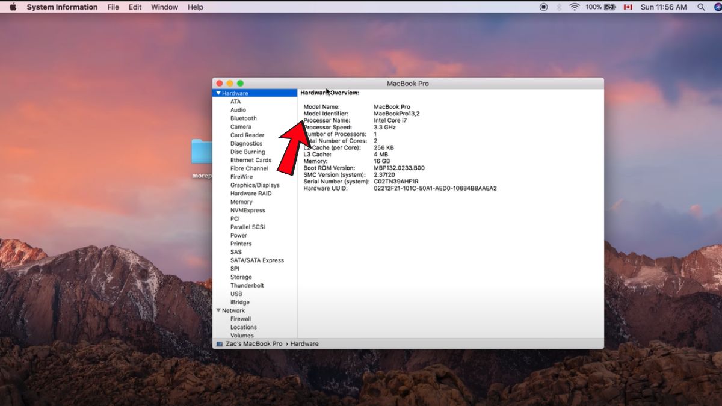Select FireWire in the sidebar

(241, 177)
